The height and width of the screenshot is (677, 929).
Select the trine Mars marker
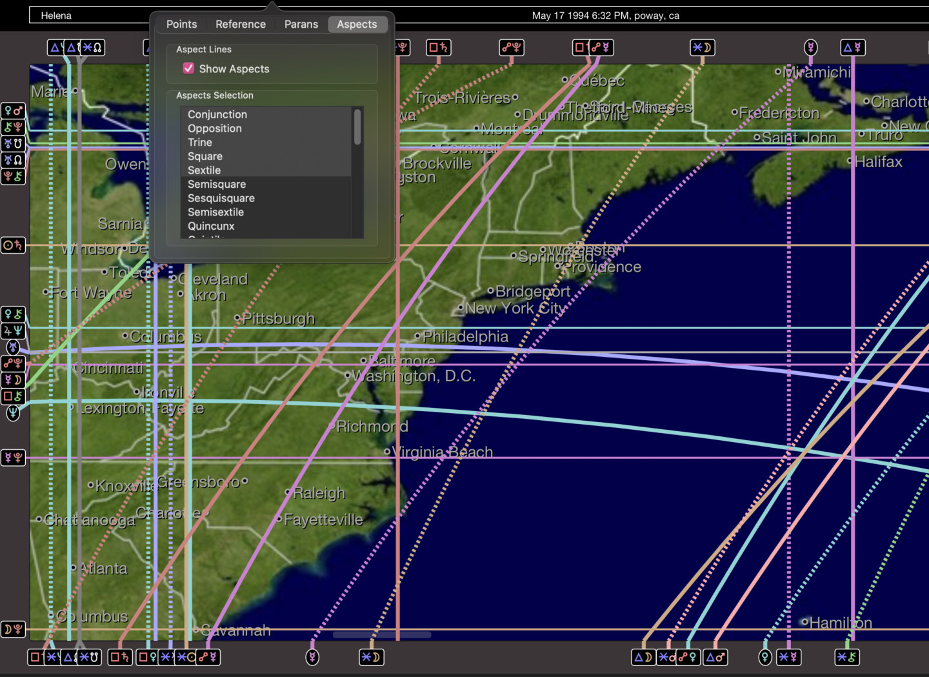(x=715, y=657)
